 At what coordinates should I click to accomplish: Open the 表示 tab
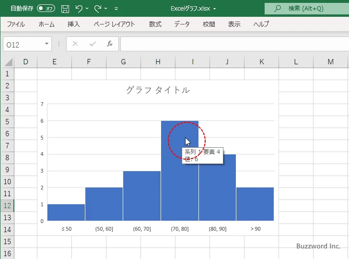[x=234, y=24]
